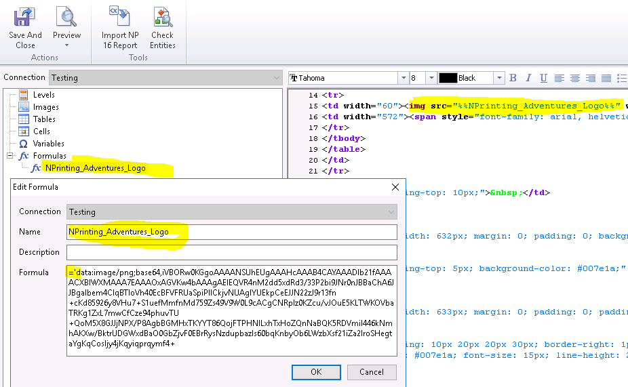The image size is (628, 387).
Task: Open the font size dropdown
Action: click(431, 78)
